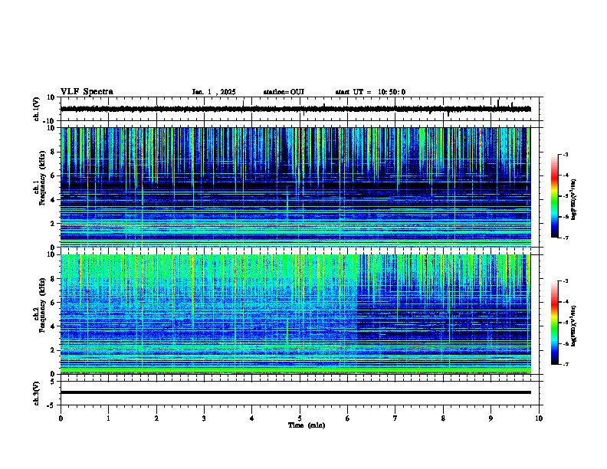Click time axis tick label 6

click(348, 418)
